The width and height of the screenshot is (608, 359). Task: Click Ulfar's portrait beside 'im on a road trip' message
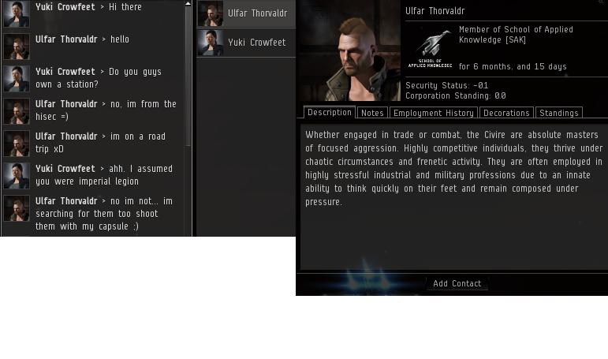click(16, 144)
